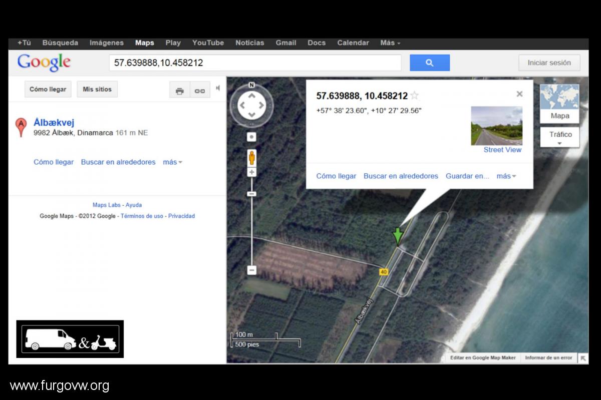Click route 40 road shield on map
This screenshot has height=400, width=601.
click(384, 271)
